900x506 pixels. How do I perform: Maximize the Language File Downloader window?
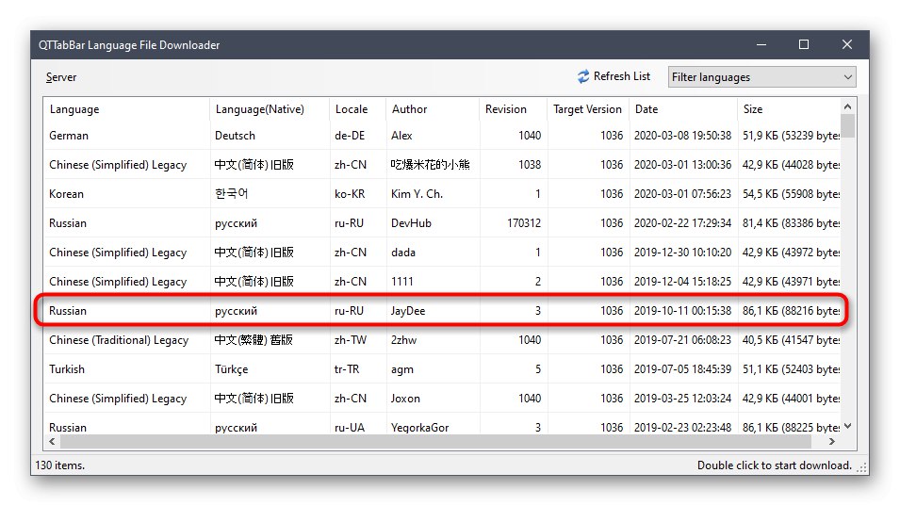pyautogui.click(x=804, y=44)
